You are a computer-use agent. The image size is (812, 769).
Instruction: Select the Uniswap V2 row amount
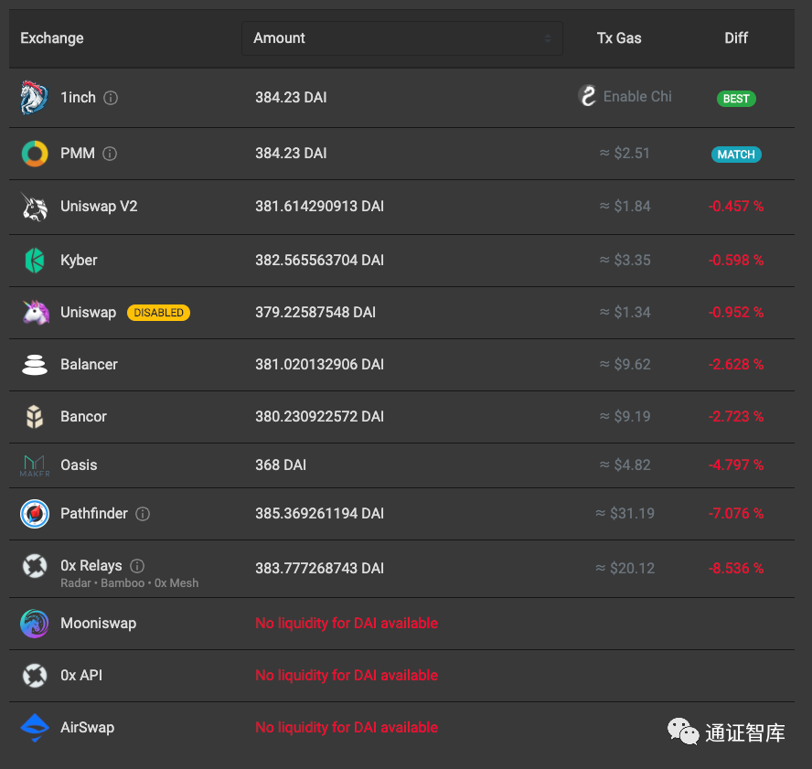coord(319,207)
